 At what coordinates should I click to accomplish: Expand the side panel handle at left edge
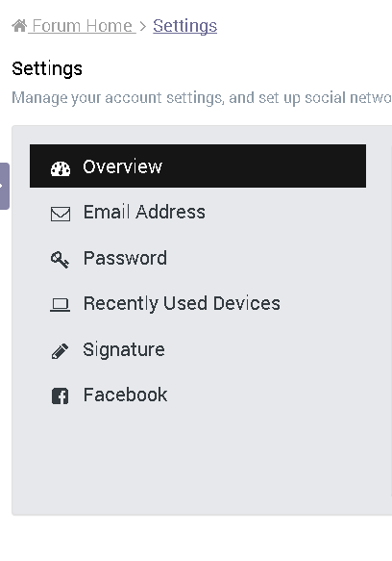4,186
